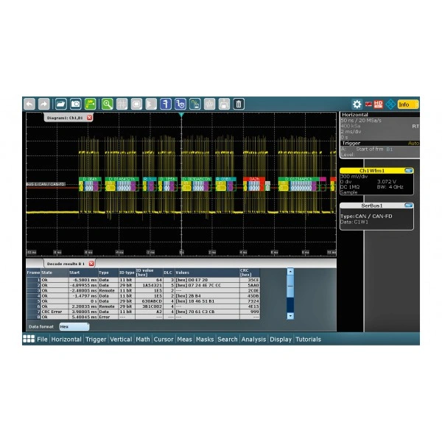Viewport: 442px width, 442px height.
Task: Select the blue cursor tool icon
Action: point(166,104)
